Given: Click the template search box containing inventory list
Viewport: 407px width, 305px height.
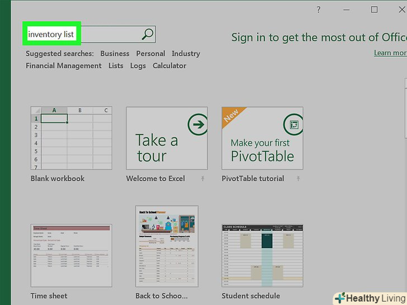Looking at the screenshot, I should 90,34.
